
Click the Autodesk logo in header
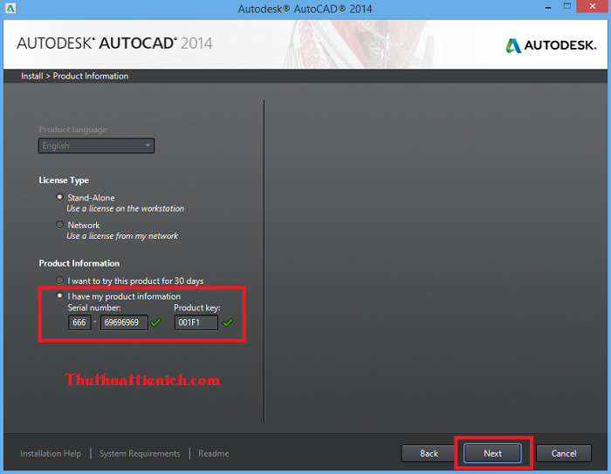551,45
